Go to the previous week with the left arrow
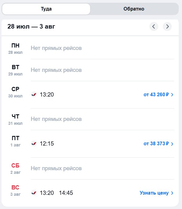 pyautogui.click(x=154, y=26)
